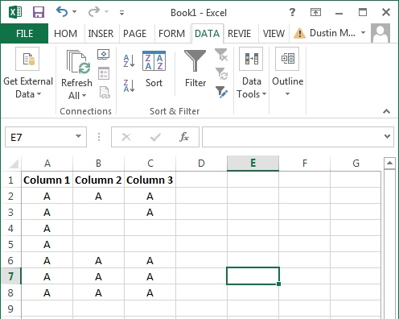Click into the formula bar
The height and width of the screenshot is (319, 399).
pos(292,137)
